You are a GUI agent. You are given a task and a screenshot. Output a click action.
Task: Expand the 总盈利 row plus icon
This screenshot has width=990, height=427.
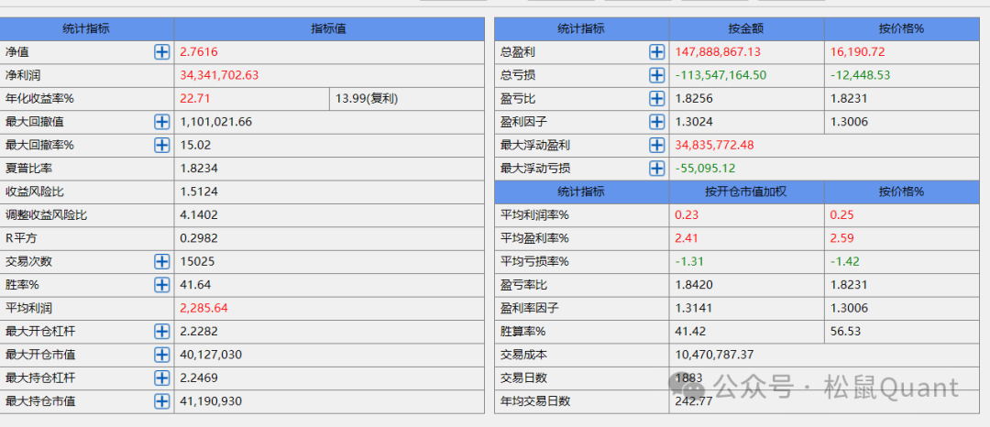(657, 52)
